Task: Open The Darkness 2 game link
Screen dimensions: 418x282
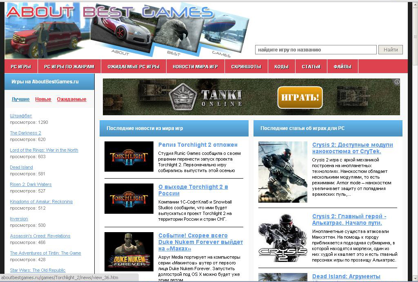Action: click(25, 133)
